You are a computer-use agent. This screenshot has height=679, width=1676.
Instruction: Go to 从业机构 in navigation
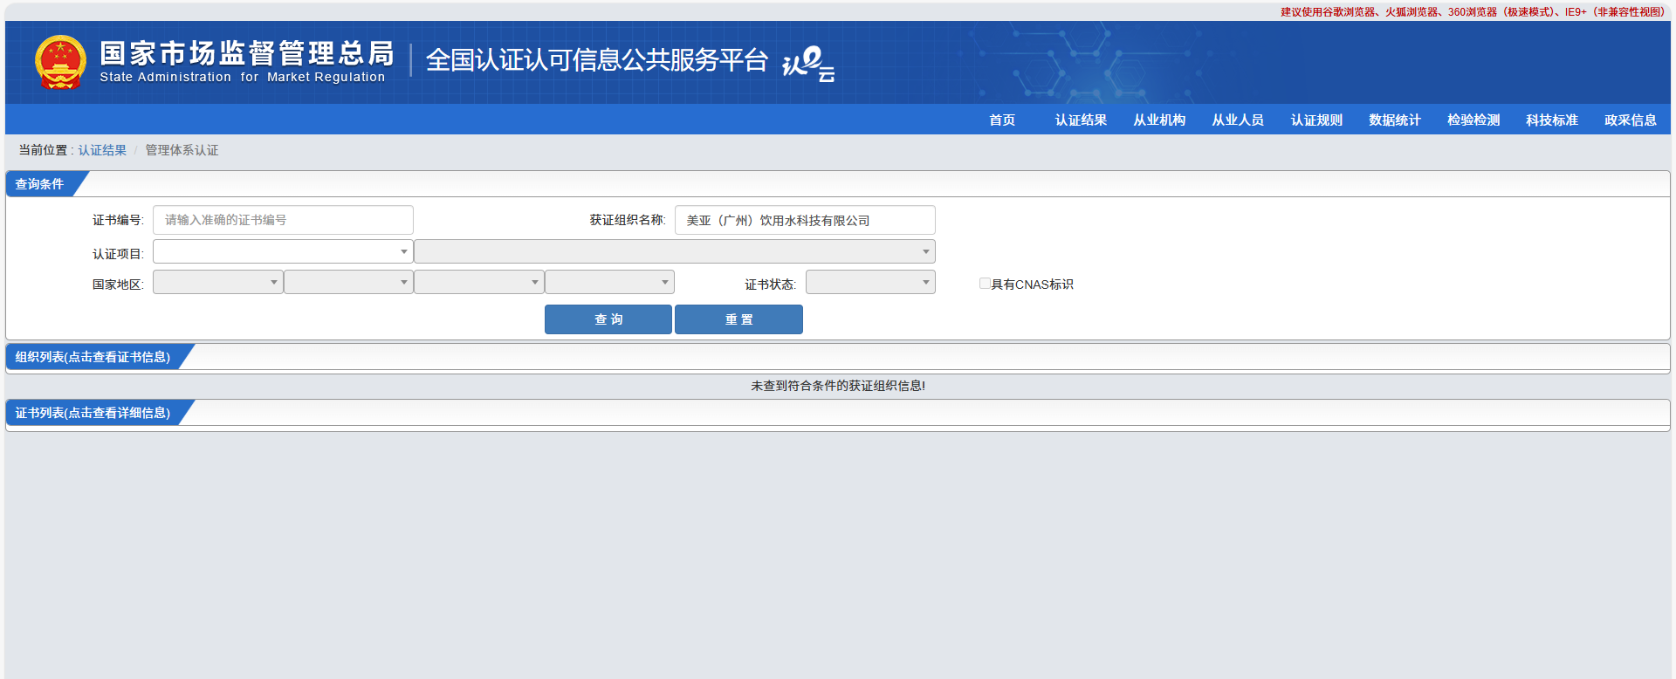pyautogui.click(x=1159, y=120)
